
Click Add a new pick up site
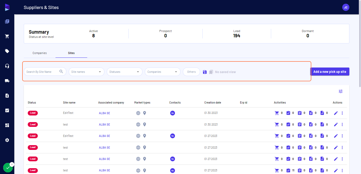[x=330, y=72]
